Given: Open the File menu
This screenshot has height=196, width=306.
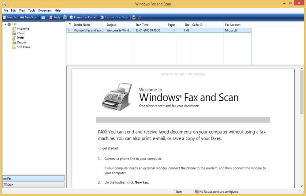Looking at the screenshot, I should click(x=6, y=10).
